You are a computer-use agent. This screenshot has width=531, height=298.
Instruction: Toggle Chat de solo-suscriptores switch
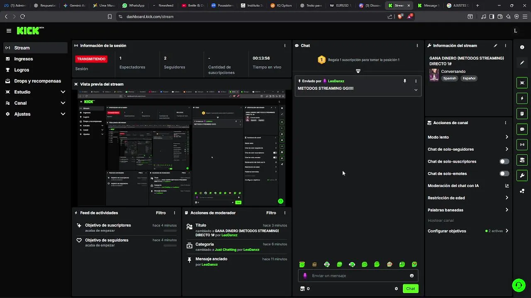tap(504, 161)
